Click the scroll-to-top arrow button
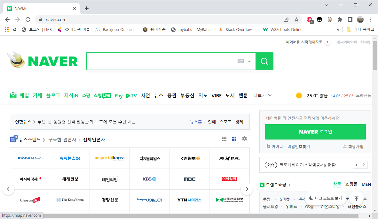 [x=356, y=198]
